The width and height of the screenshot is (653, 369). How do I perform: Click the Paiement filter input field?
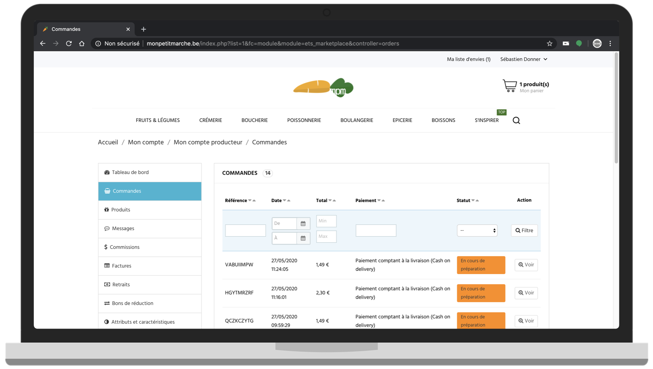(376, 231)
